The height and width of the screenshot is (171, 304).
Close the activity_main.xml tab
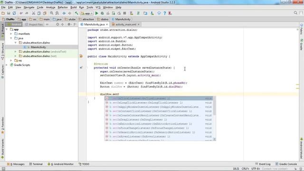point(139,24)
